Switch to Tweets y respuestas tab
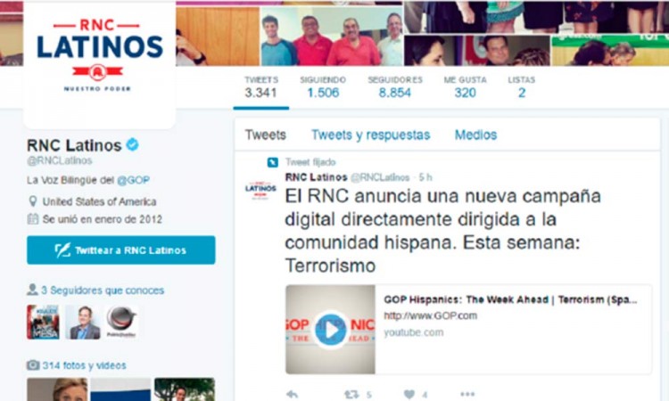 tap(371, 135)
